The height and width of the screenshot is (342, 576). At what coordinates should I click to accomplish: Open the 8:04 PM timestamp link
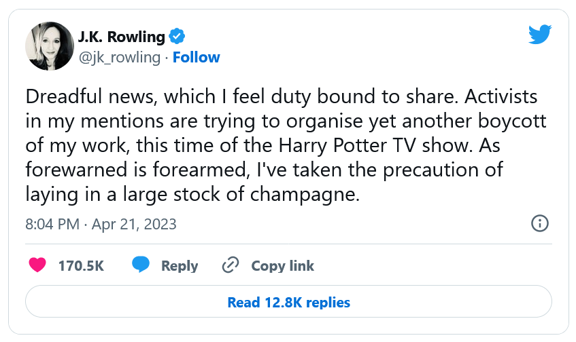52,224
